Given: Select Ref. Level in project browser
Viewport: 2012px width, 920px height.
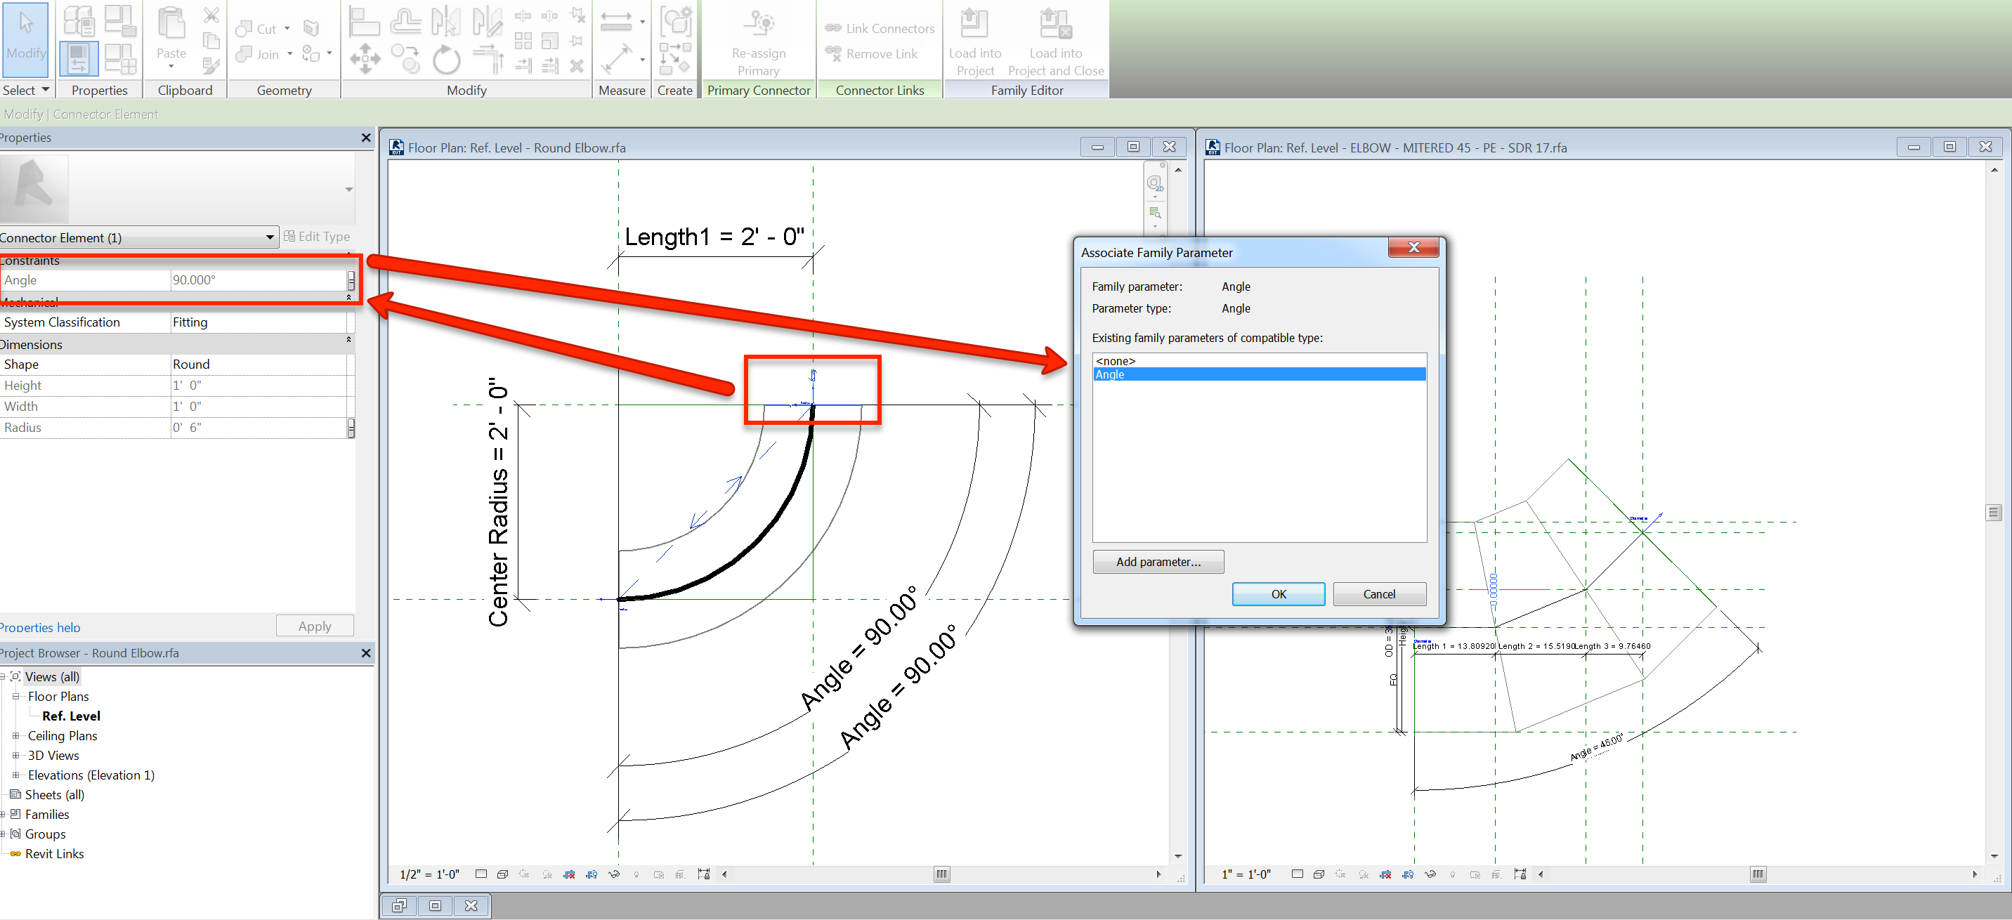Looking at the screenshot, I should 71,716.
